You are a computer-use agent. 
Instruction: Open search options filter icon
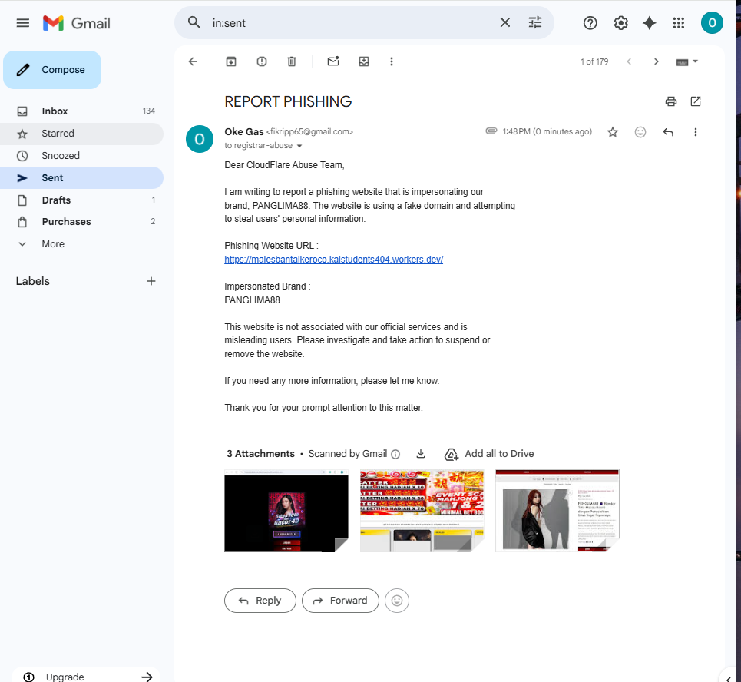click(535, 22)
